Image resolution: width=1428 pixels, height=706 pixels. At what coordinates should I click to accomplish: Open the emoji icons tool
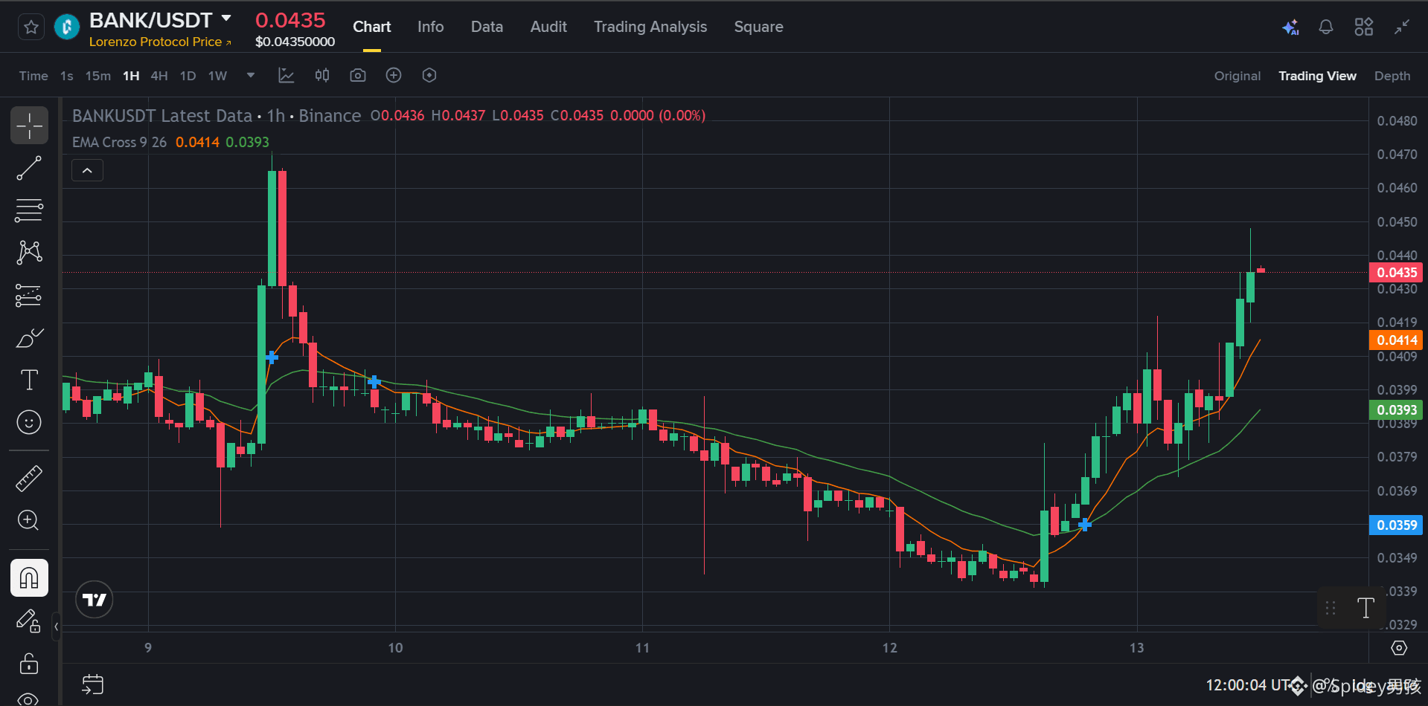coord(29,422)
